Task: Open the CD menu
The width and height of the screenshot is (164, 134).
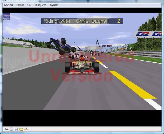Action: 29,5
